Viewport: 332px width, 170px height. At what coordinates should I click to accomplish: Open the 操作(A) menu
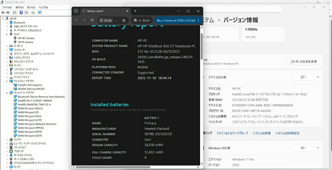pyautogui.click(x=19, y=7)
